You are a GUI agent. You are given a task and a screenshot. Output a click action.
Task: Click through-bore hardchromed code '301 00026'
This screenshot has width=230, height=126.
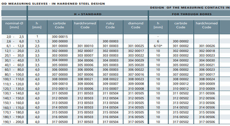tap(207, 46)
